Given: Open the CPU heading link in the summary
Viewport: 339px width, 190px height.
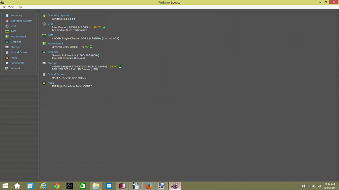Looking at the screenshot, I should (50, 24).
